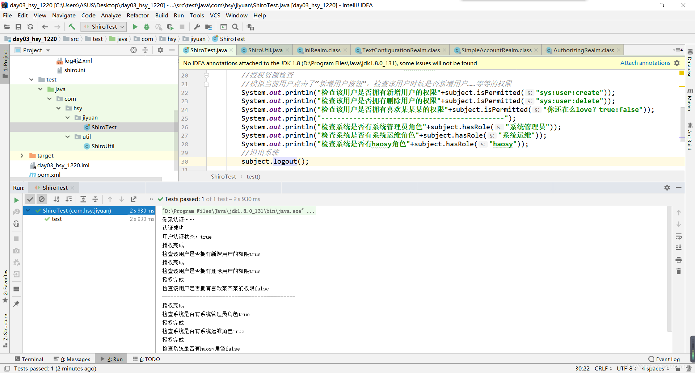Hide the Project panel with minus icon

pos(172,50)
